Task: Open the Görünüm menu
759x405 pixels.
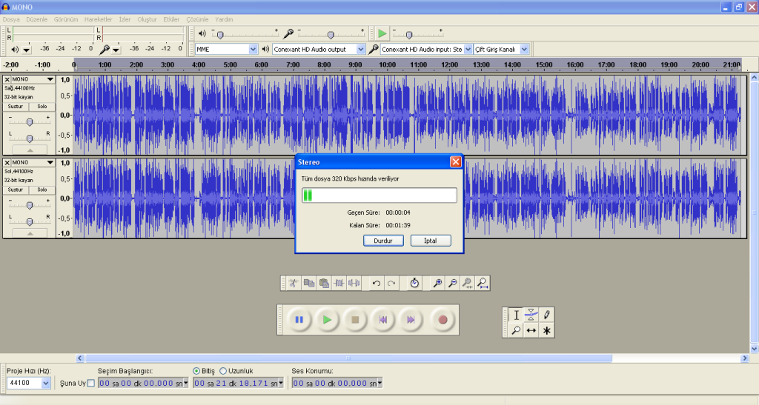Action: coord(66,20)
